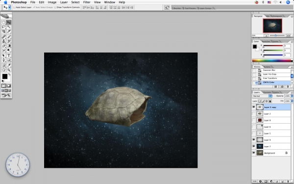Hide Layer 2 copy visibility eye
Viewport: 294px width, 184px height.
coord(254,107)
